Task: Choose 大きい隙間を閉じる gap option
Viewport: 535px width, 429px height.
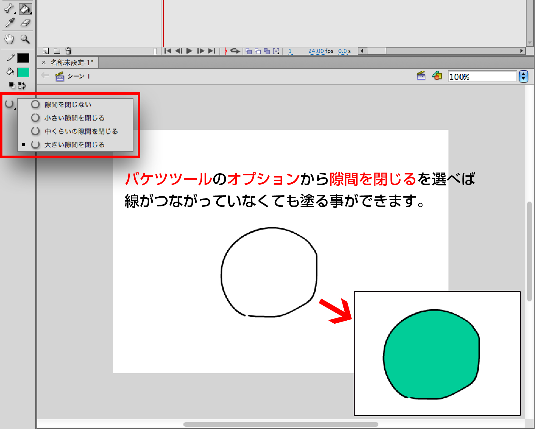Action: [x=74, y=145]
